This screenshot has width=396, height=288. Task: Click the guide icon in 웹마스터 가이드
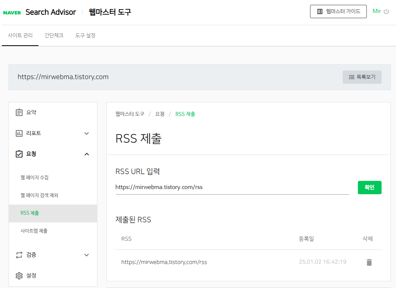(x=320, y=11)
